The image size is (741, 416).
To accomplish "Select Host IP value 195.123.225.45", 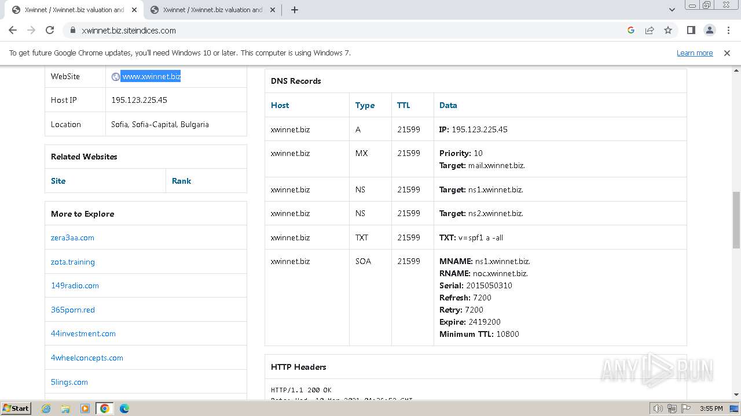I will click(x=139, y=100).
